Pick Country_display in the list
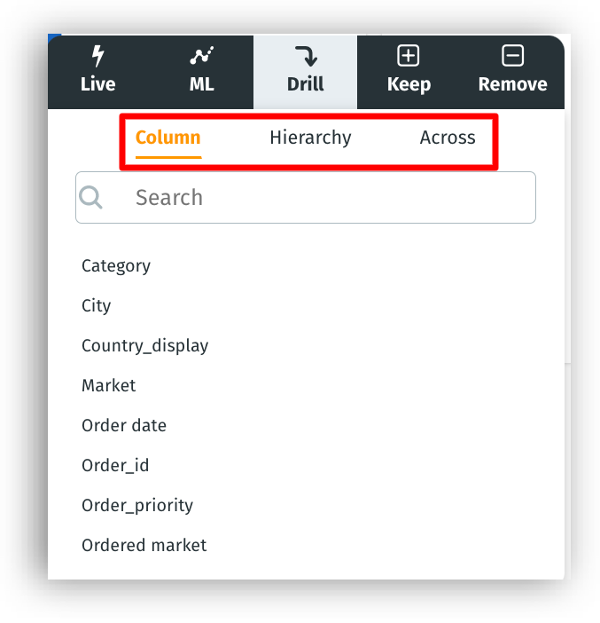The image size is (600, 623). coord(145,346)
